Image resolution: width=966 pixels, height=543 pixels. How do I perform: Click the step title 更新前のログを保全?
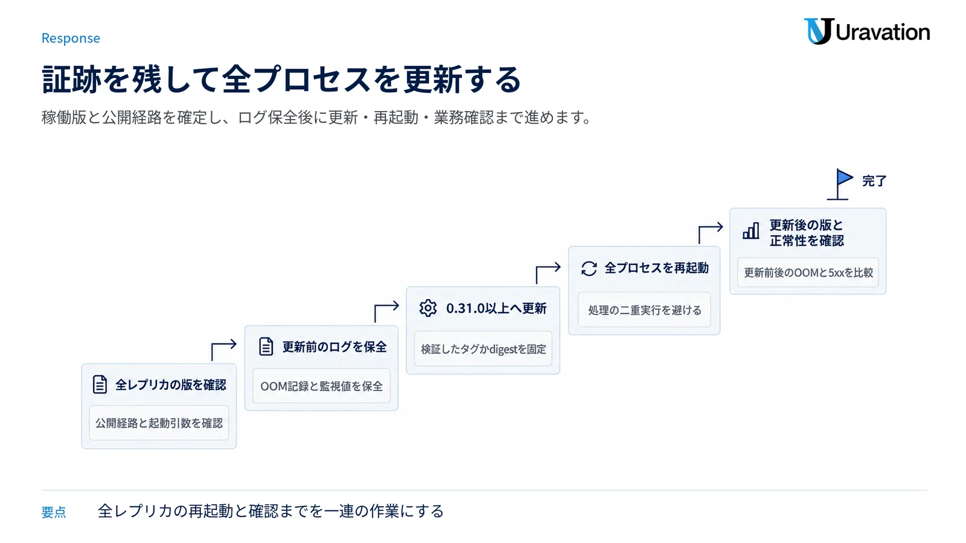(x=334, y=347)
